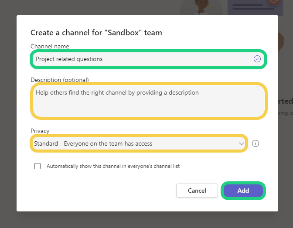Click the partially hidden heading right of dialog
The height and width of the screenshot is (228, 293).
click(x=286, y=101)
